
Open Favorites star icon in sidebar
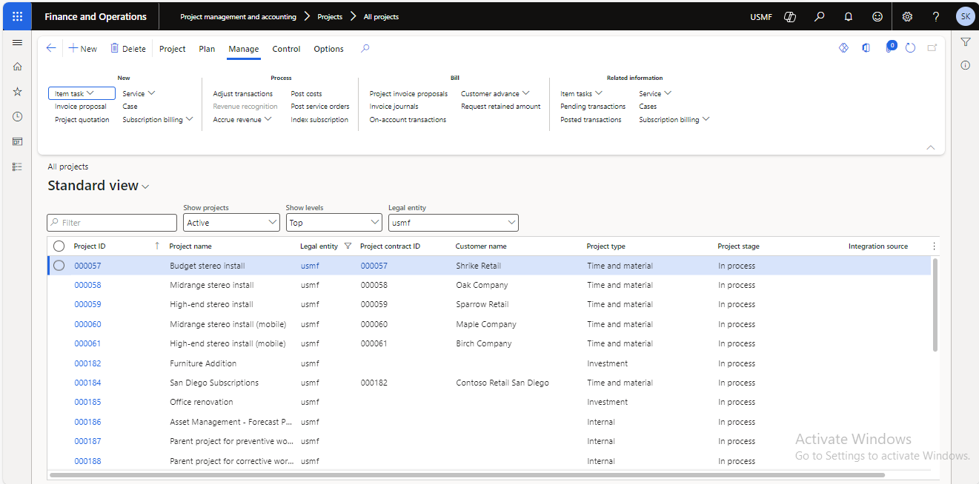coord(17,92)
